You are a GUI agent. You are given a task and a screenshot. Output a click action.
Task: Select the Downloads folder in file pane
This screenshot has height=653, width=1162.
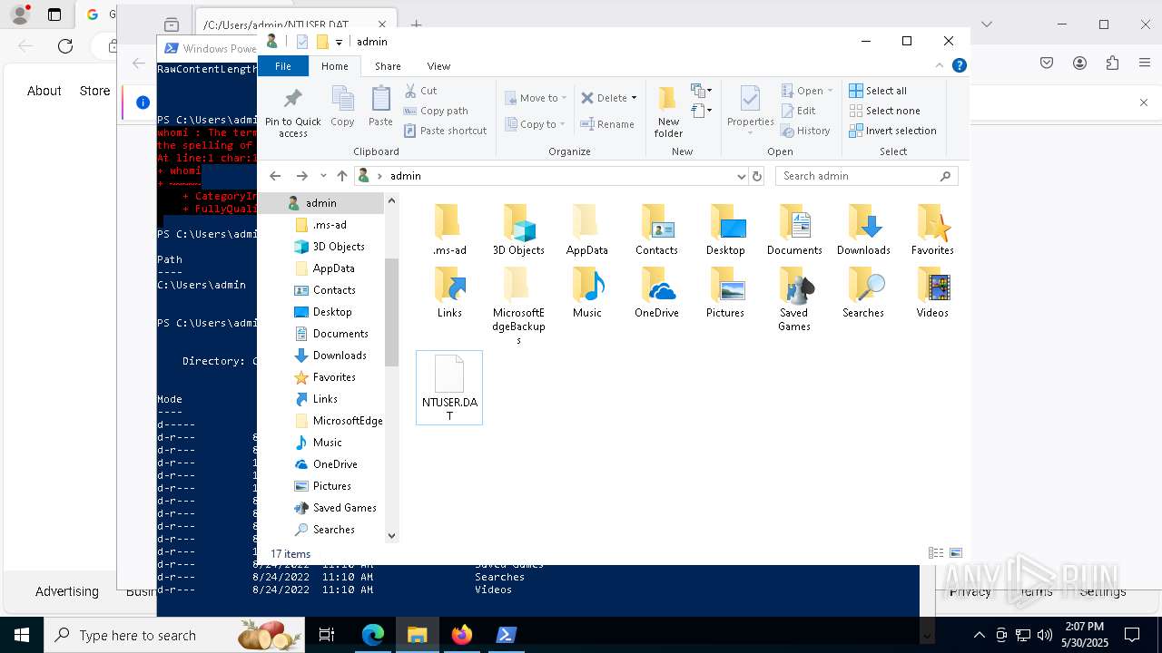click(x=863, y=229)
